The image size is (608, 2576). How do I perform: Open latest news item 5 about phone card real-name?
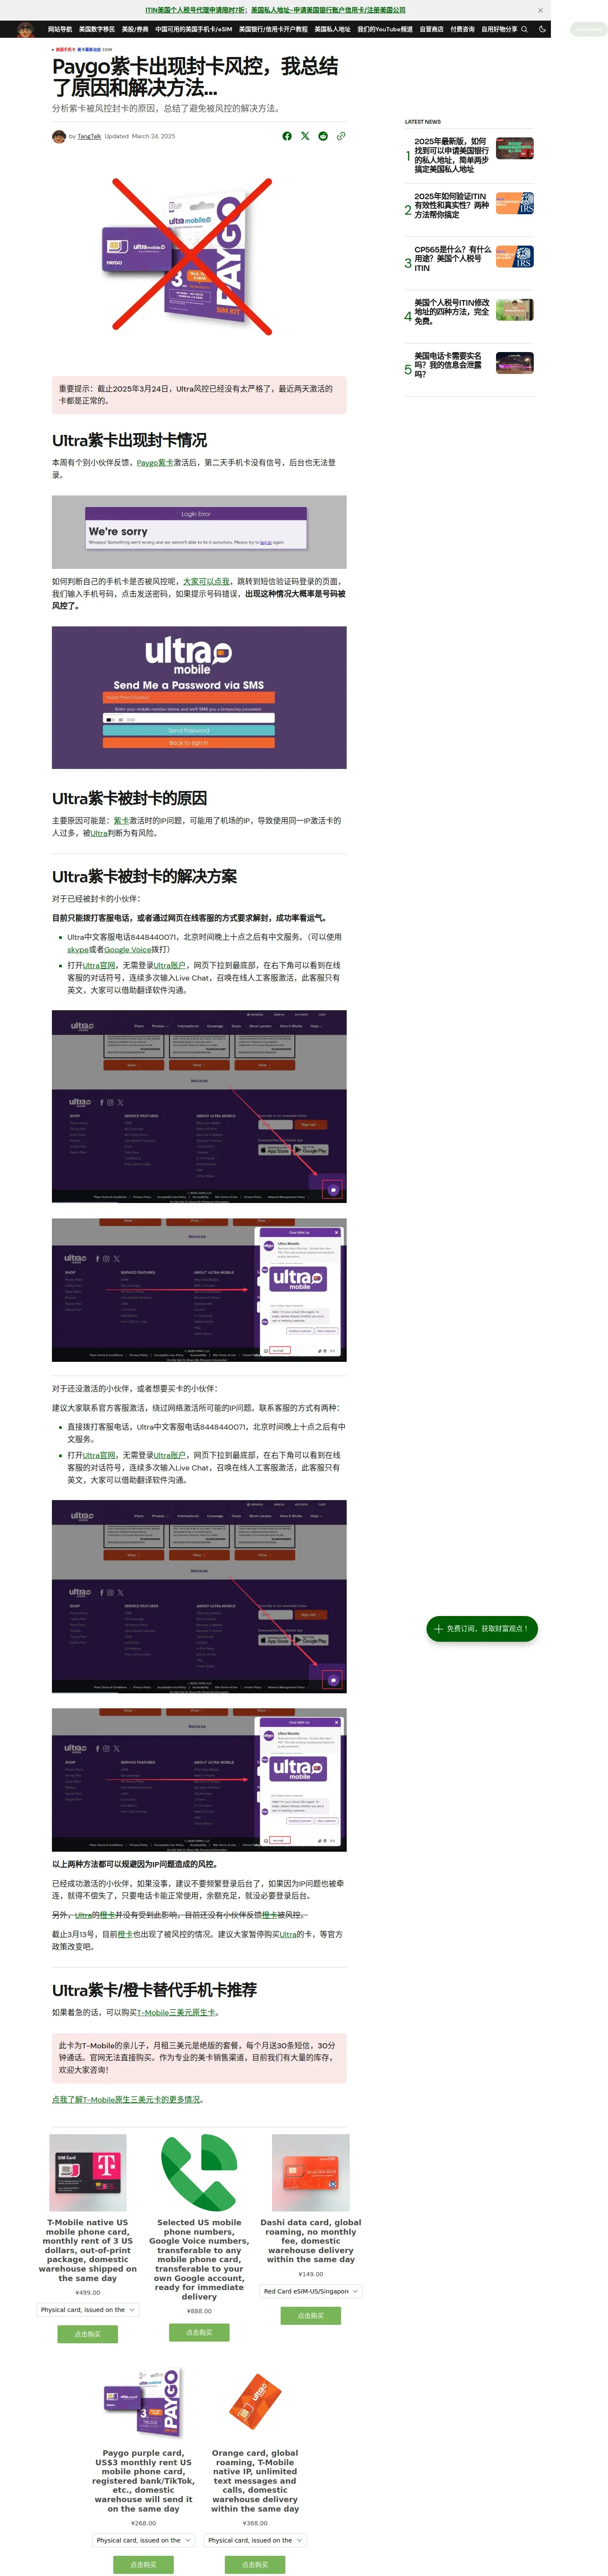(x=448, y=365)
